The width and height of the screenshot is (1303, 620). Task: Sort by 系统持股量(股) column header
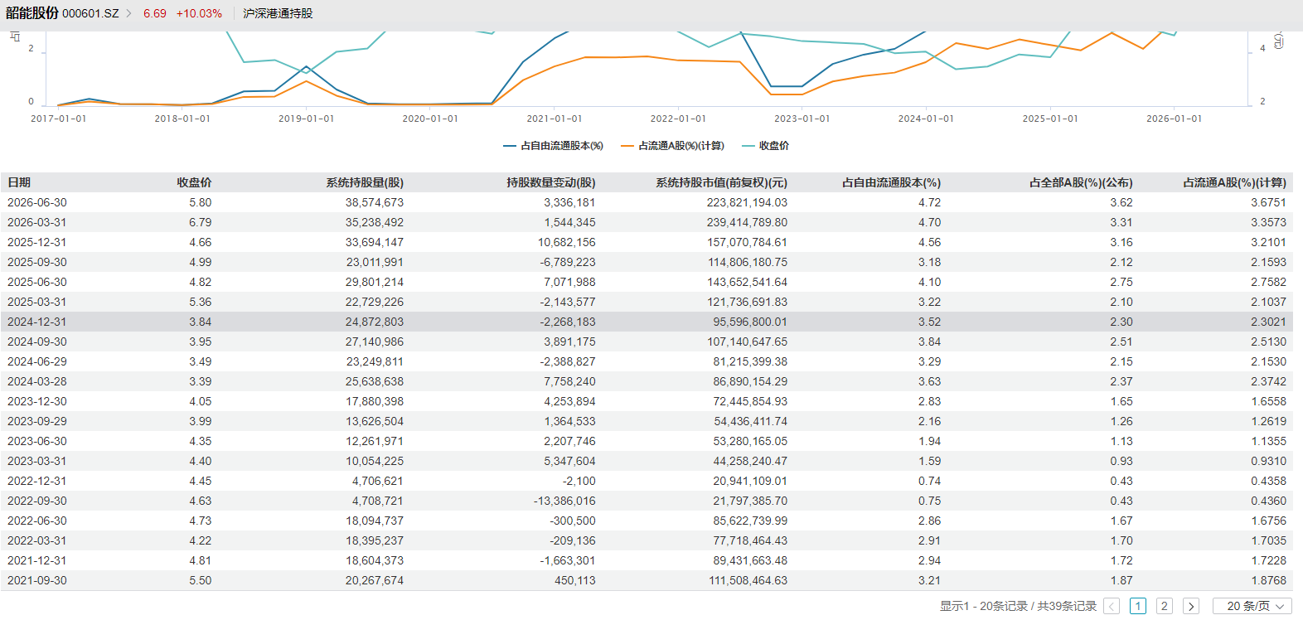pyautogui.click(x=365, y=182)
